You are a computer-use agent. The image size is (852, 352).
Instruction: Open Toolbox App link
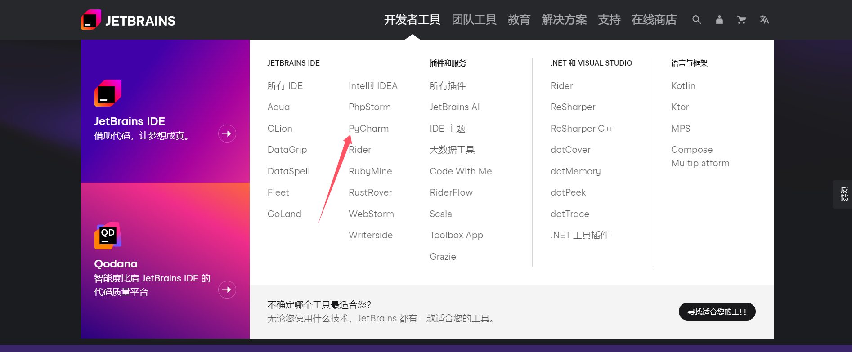[x=456, y=235]
